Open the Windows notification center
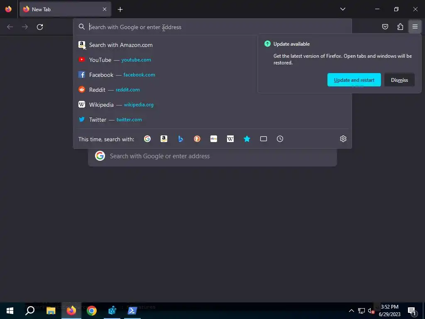 [412, 311]
